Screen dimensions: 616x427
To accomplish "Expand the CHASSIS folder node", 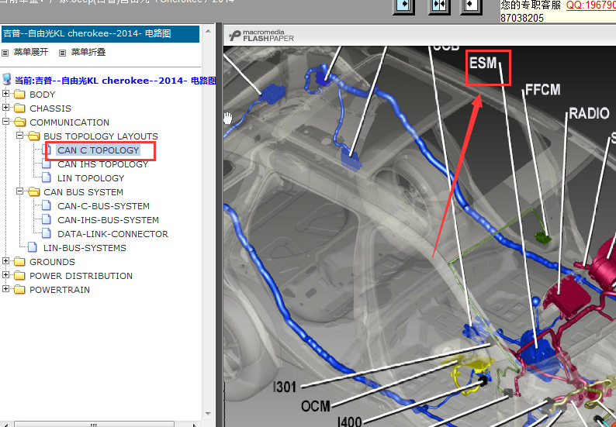I will click(x=5, y=108).
